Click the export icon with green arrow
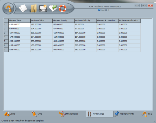The width and height of the screenshot is (156, 123). click(53, 8)
